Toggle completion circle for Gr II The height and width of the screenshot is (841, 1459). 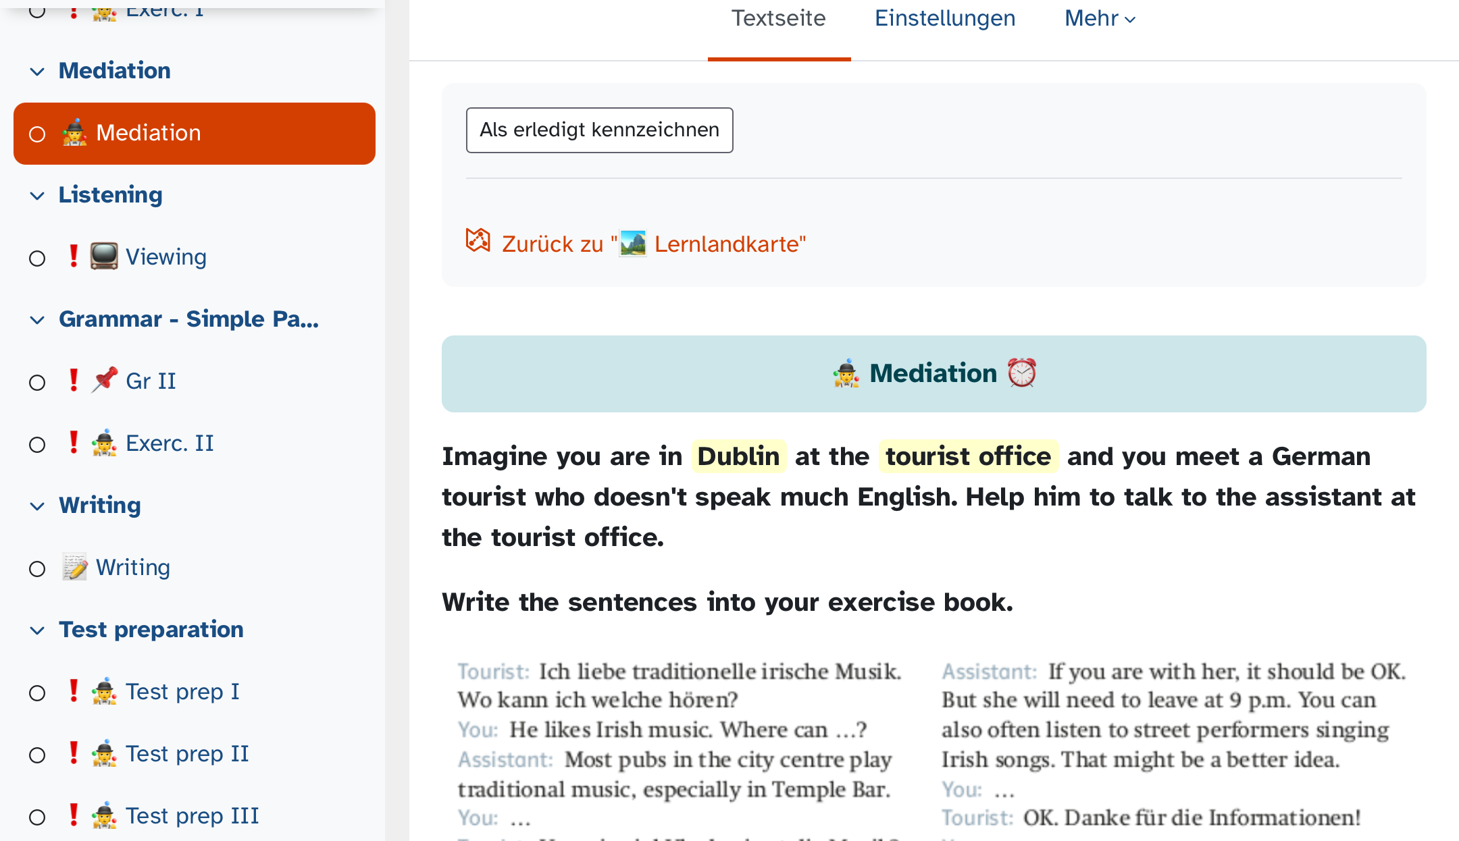pos(37,383)
